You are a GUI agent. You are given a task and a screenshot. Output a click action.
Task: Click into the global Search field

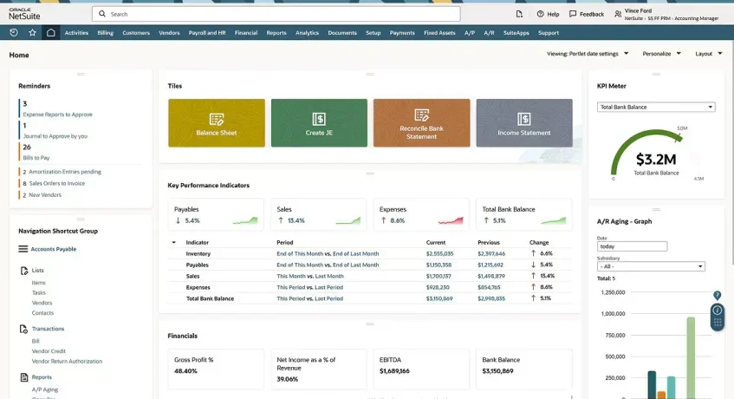click(x=276, y=14)
